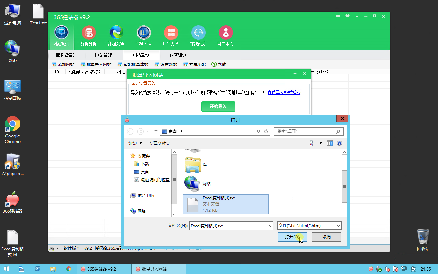Select 控制面板 desktop icon
438x274 pixels.
click(x=13, y=90)
